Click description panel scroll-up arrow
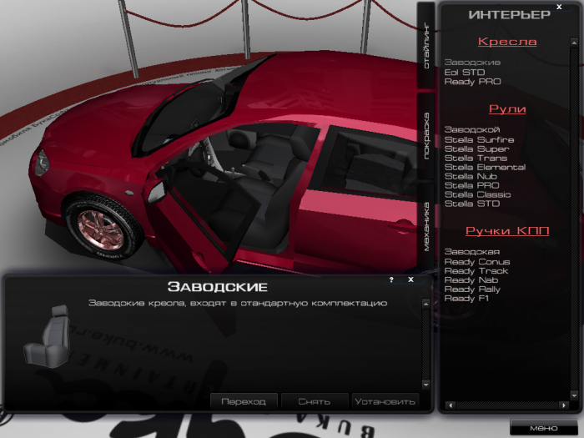 [x=426, y=304]
